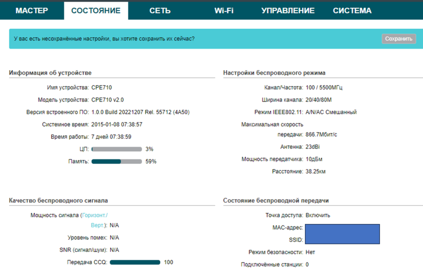Switch to the СЕТЬ tab
Image resolution: width=423 pixels, height=276 pixels.
(x=160, y=11)
